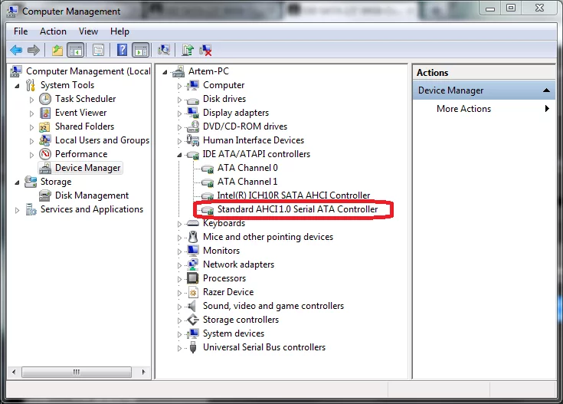Expand the Human Interface Devices category

click(x=179, y=141)
